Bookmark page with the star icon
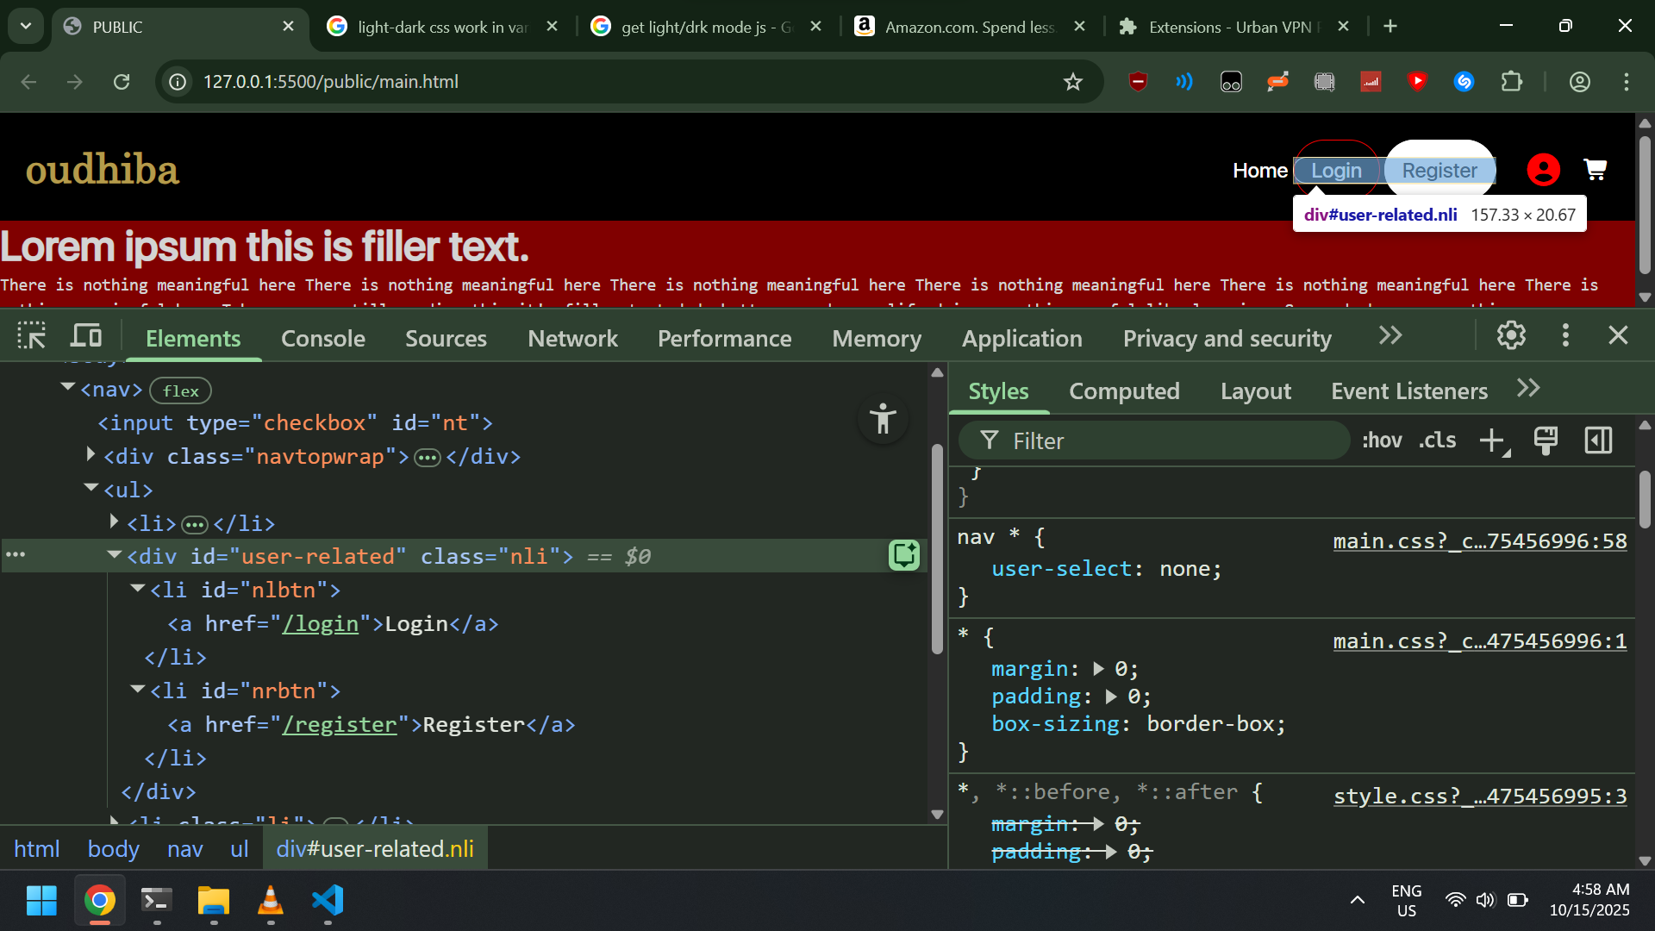This screenshot has height=931, width=1655. click(1072, 82)
